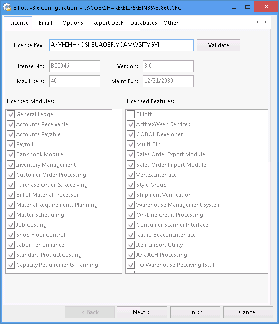Switch to the Email tab
Viewport: 279px width, 324px height.
[45, 23]
